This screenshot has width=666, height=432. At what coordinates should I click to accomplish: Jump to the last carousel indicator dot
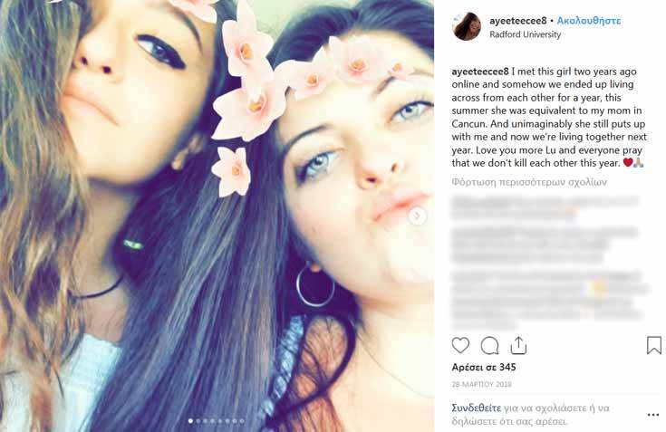242,421
